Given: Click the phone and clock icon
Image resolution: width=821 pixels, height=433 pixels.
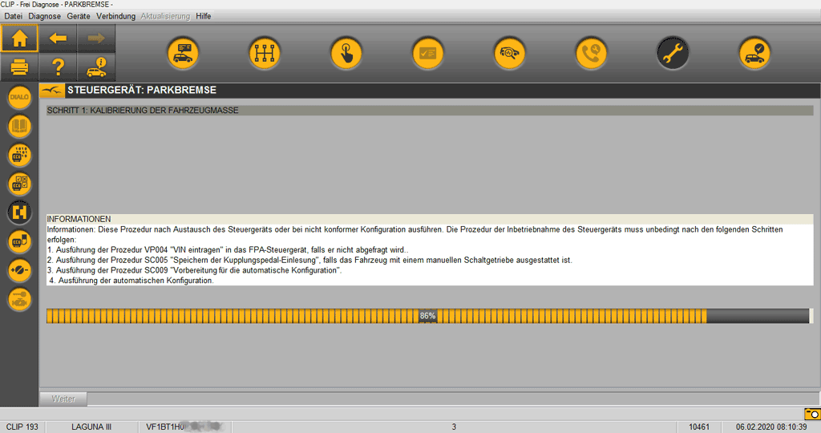Looking at the screenshot, I should (x=591, y=53).
